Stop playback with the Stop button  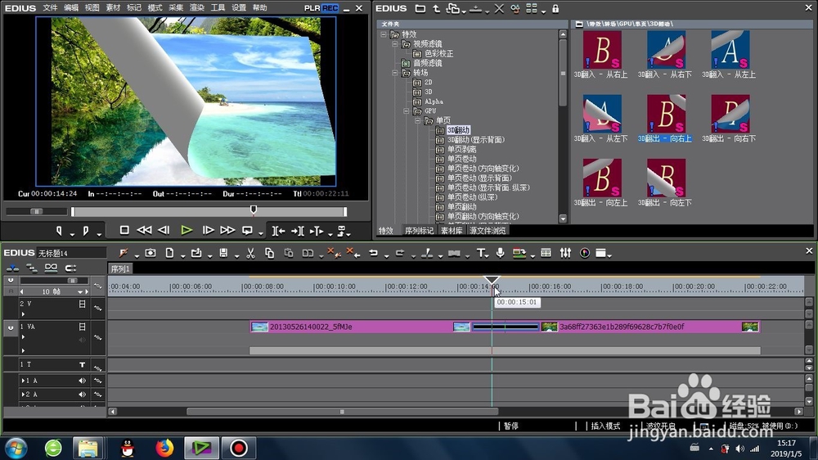click(124, 230)
